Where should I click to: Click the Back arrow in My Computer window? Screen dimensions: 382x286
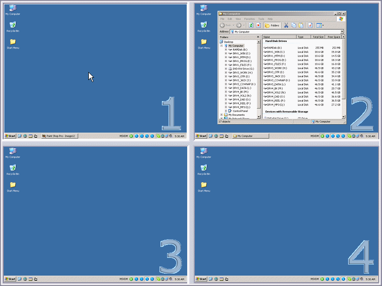223,25
